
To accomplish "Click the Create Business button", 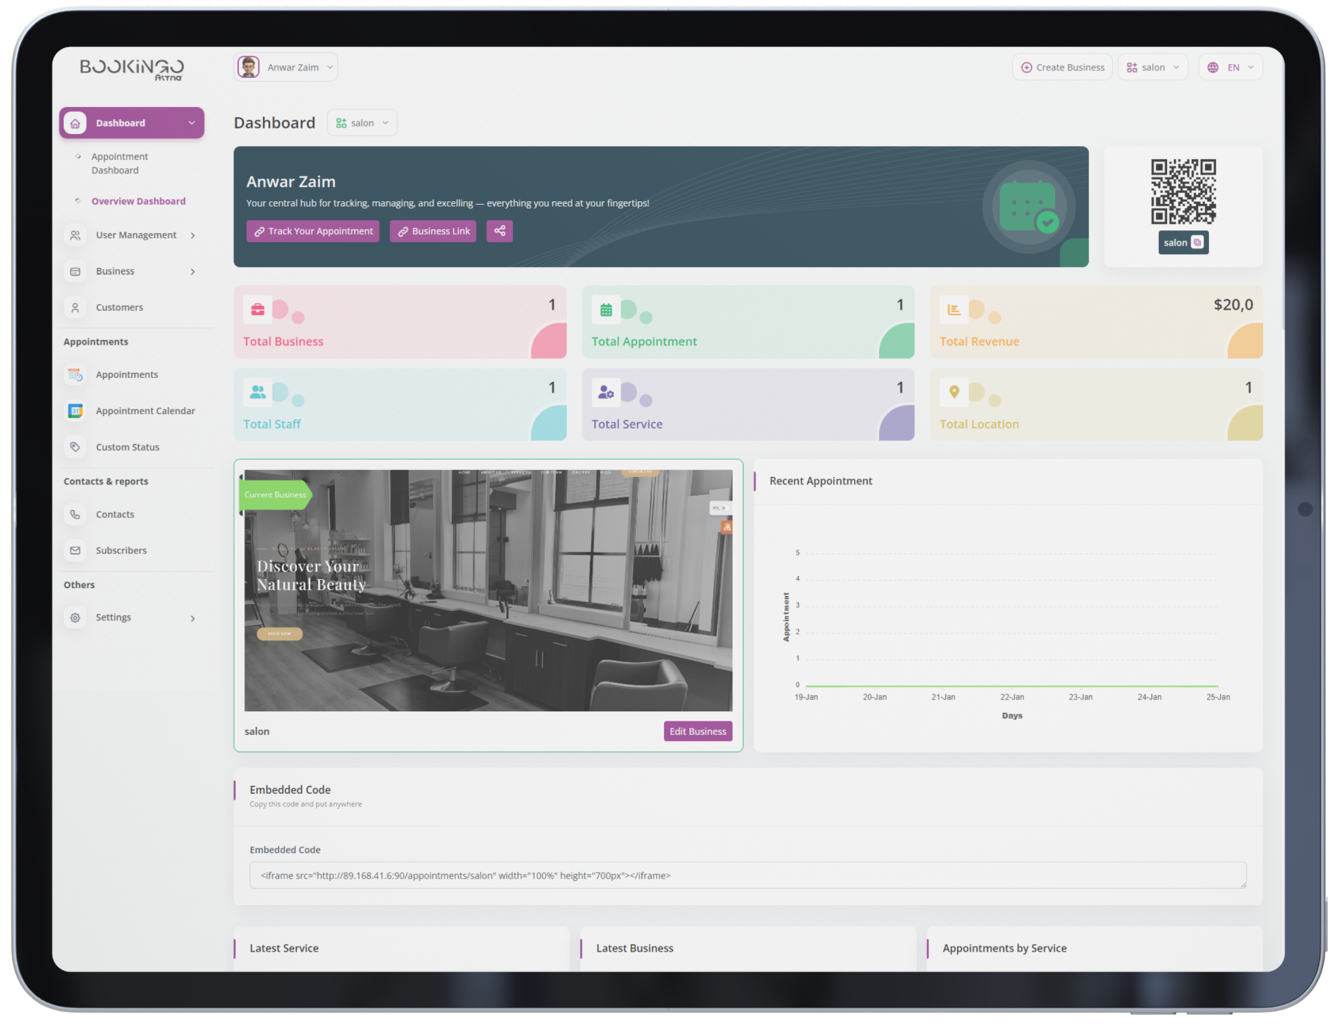I will [1062, 68].
